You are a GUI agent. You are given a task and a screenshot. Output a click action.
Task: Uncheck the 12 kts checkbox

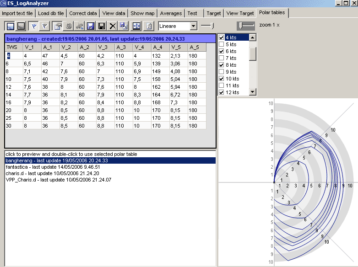point(221,92)
